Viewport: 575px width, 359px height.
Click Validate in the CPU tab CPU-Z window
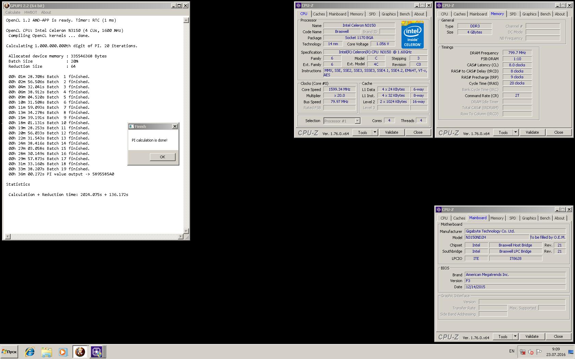tap(392, 133)
